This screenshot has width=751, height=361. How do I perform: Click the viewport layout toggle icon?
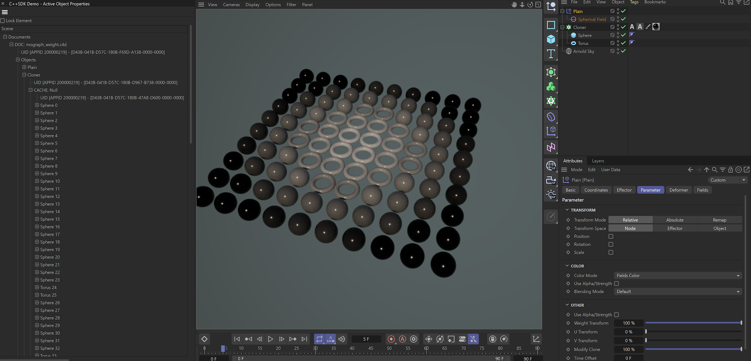(538, 5)
